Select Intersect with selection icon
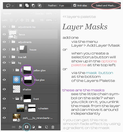This screenshot has height=132, width=123. 39,5
